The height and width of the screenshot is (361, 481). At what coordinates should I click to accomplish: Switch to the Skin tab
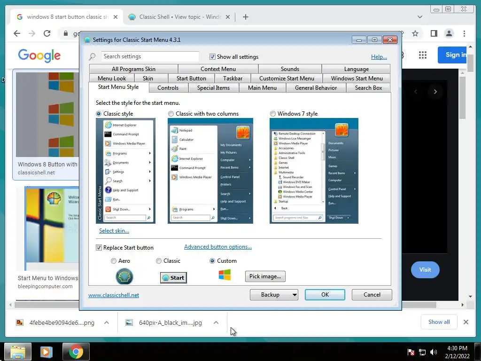147,78
